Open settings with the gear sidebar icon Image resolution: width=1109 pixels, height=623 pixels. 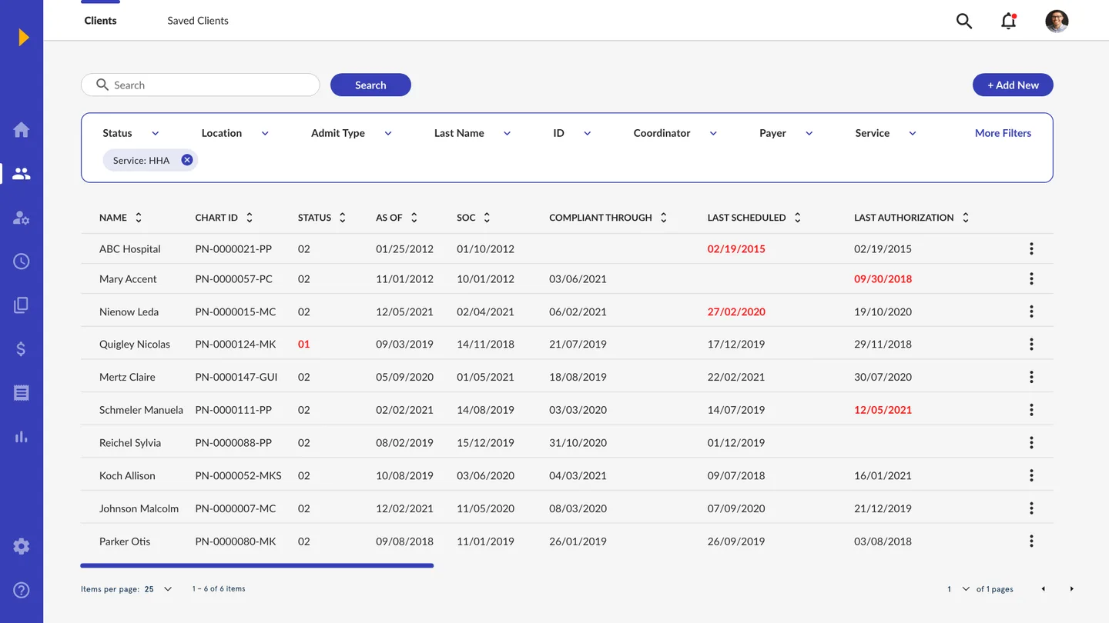pyautogui.click(x=21, y=546)
